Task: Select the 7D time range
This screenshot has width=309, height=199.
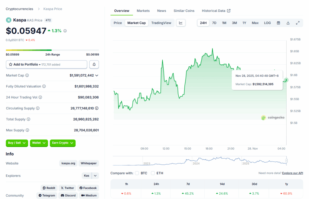Action: 214,23
